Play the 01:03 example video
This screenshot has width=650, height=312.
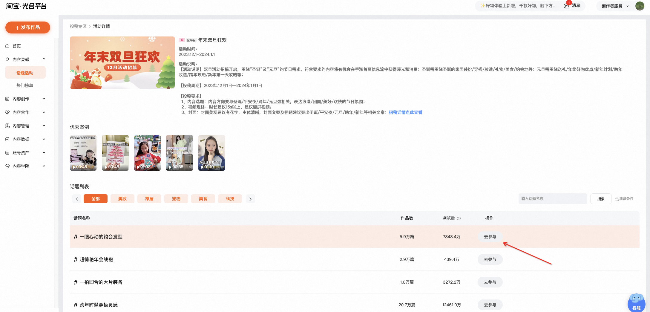coord(147,153)
